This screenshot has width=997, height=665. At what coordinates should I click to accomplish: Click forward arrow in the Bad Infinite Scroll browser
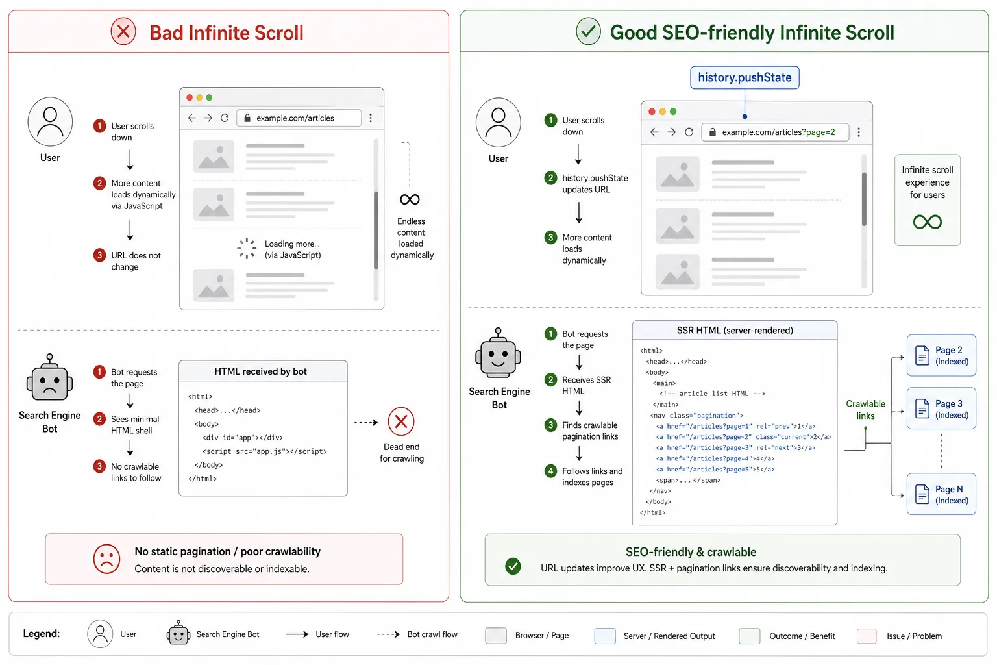(208, 118)
